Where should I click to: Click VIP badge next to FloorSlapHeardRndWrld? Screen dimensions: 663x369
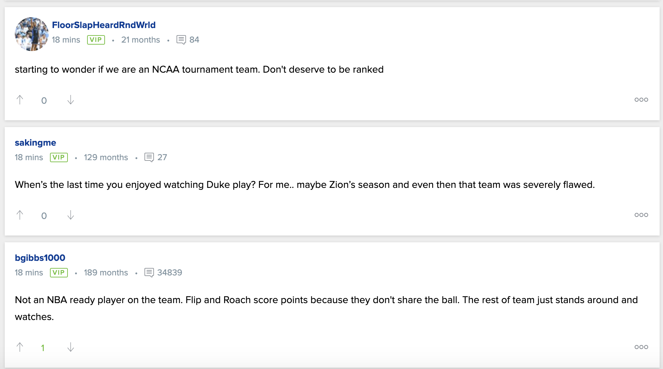coord(96,40)
